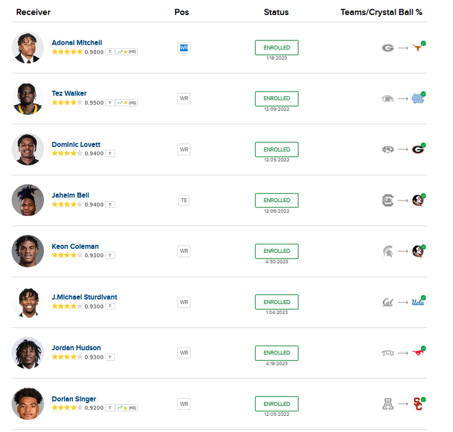The image size is (453, 432).
Task: Click the Georgia Bulldogs red G logo
Action: [417, 150]
